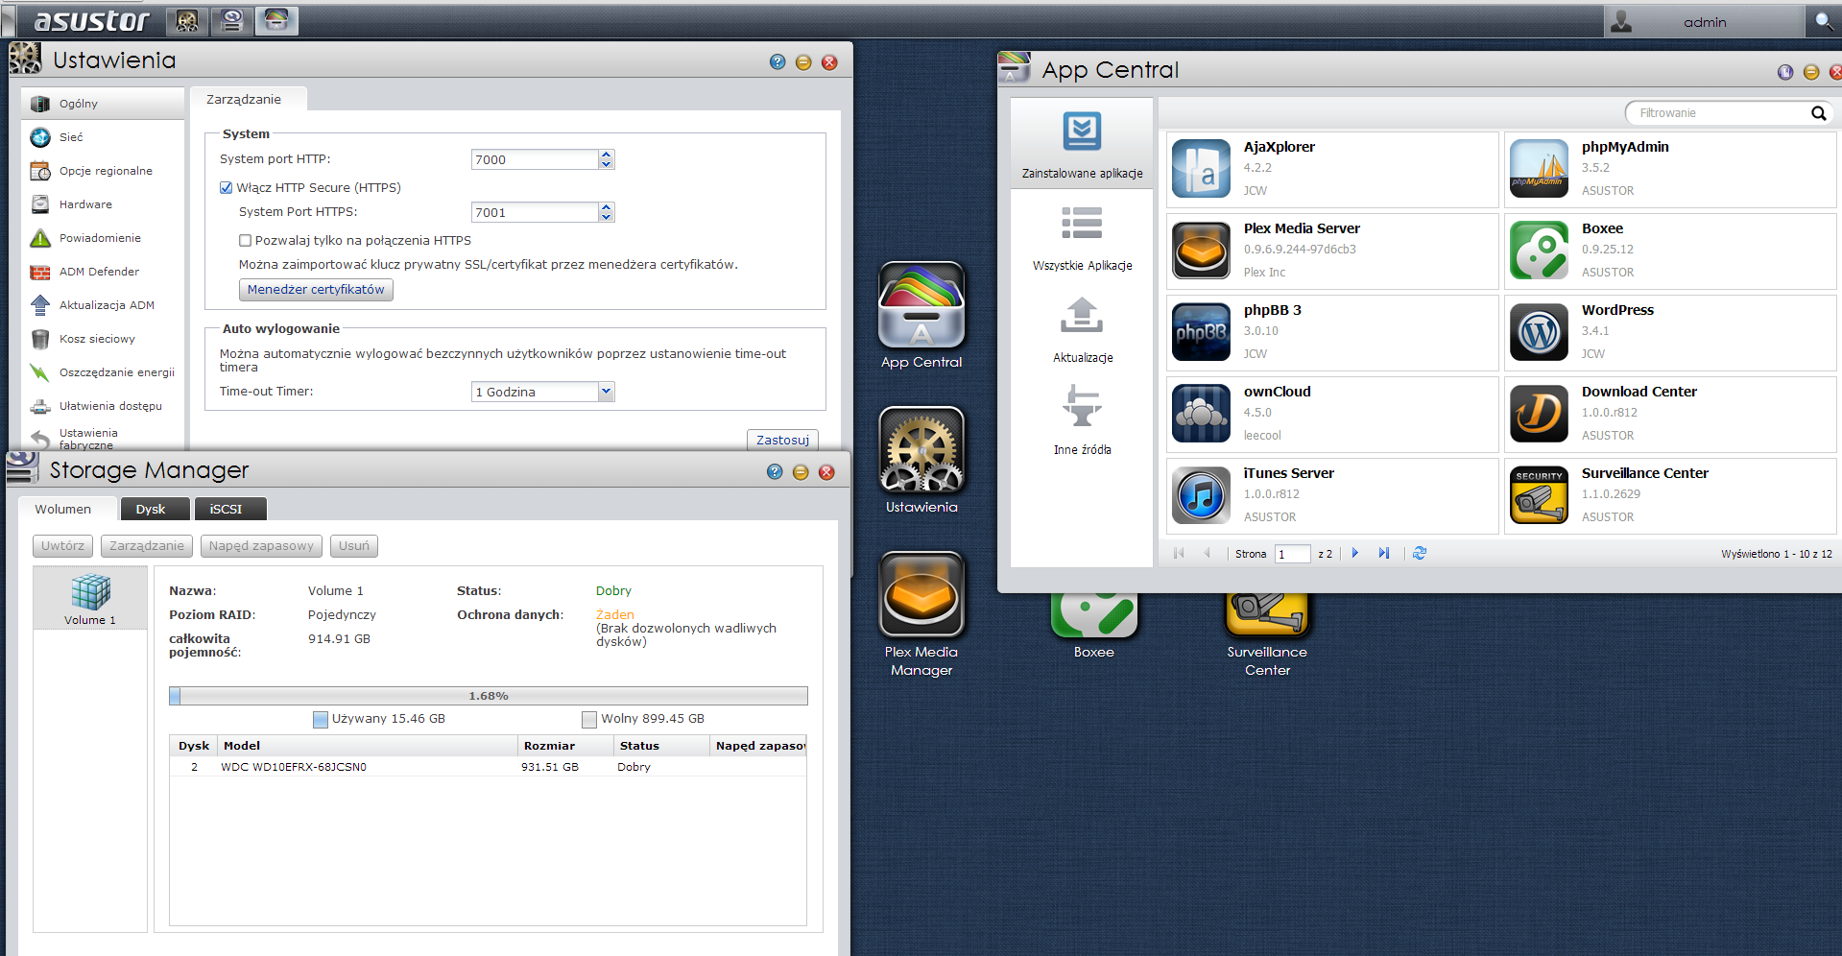Launch Ustawienia desktop shortcut
1842x956 pixels.
(921, 461)
